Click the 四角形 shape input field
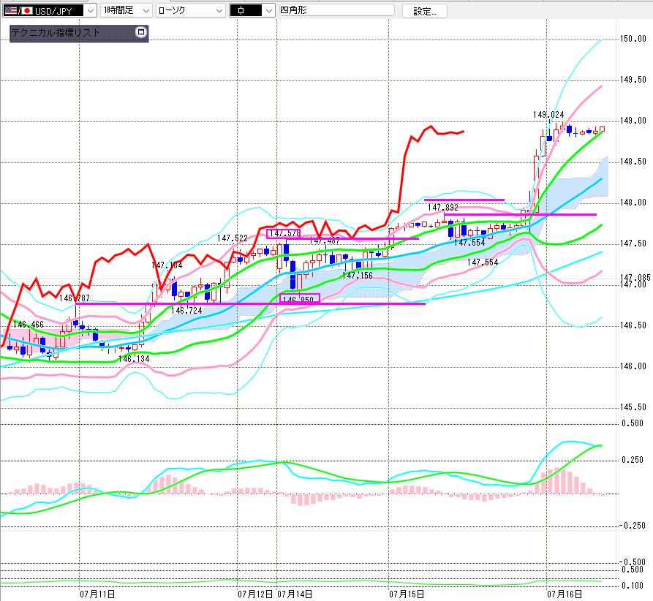653x601 pixels. point(336,10)
